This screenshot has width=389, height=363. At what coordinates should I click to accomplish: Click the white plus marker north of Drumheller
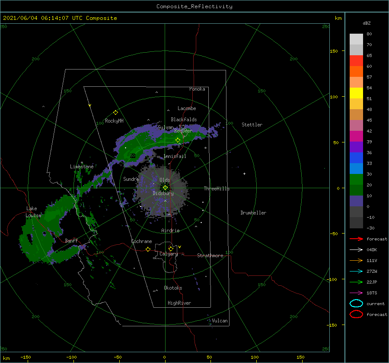244,174
